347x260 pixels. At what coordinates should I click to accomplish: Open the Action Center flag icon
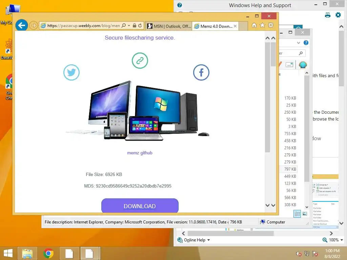pos(315,254)
